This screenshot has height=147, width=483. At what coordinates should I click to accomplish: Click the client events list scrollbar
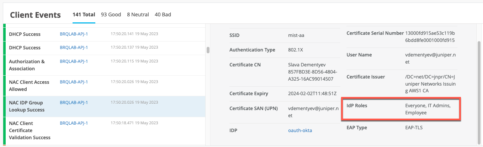tap(208, 50)
